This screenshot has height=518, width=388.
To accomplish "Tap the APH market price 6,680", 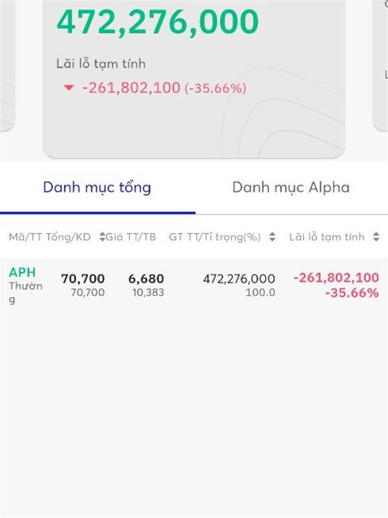I will tap(146, 279).
